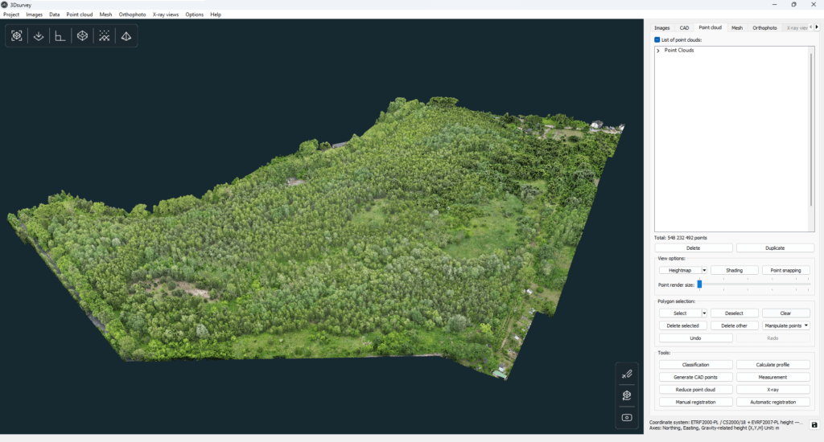This screenshot has height=442, width=824.
Task: Open the Point cloud menu
Action: click(x=80, y=14)
